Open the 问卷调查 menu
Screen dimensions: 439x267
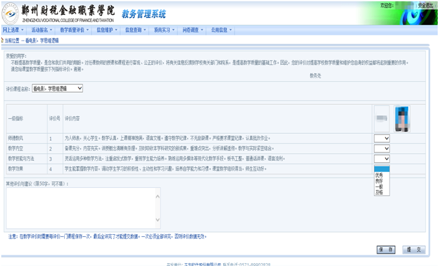[x=193, y=30]
